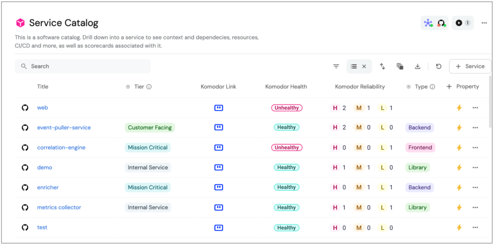The image size is (494, 245).
Task: Open the demo service link
Action: tap(45, 167)
